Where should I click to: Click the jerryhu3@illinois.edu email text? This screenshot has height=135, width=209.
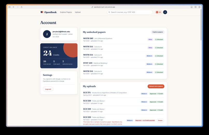click(61, 31)
